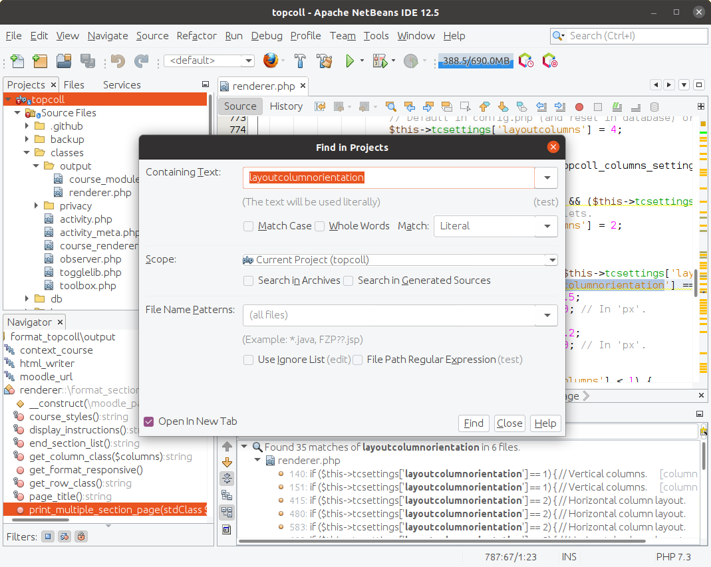The height and width of the screenshot is (567, 711).
Task: Click the Build Project hammer icon
Action: click(300, 60)
